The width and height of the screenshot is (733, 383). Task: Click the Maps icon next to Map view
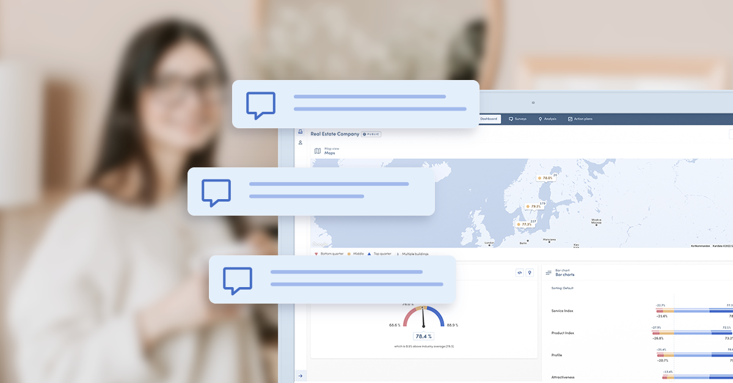[x=317, y=151]
